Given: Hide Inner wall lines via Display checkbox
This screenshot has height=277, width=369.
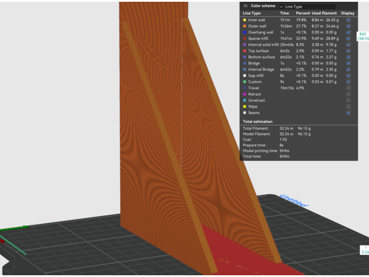Looking at the screenshot, I should click(348, 20).
